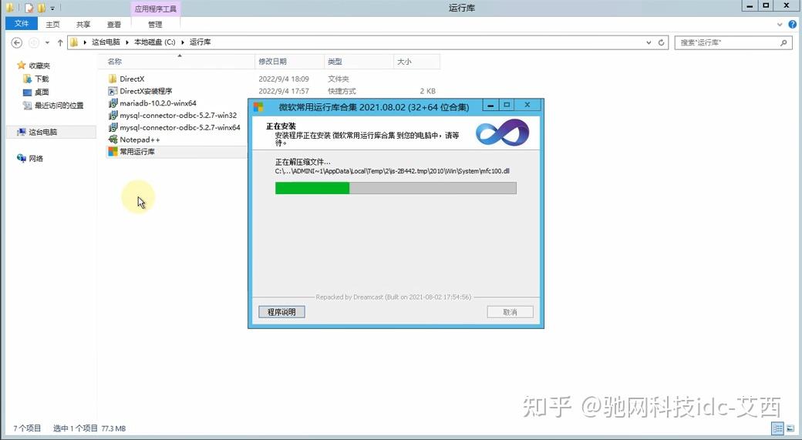Switch to large icons view in status bar
The height and width of the screenshot is (440, 802).
pos(790,428)
